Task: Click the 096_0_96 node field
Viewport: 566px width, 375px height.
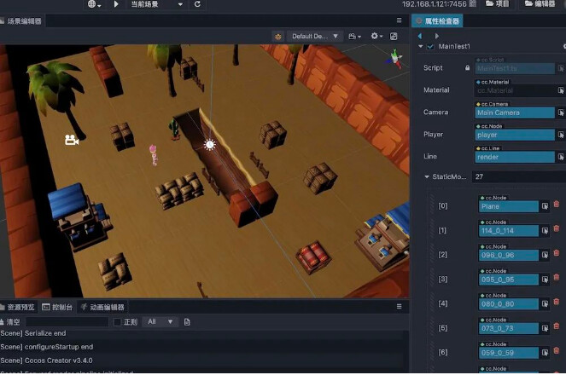Action: (x=508, y=256)
